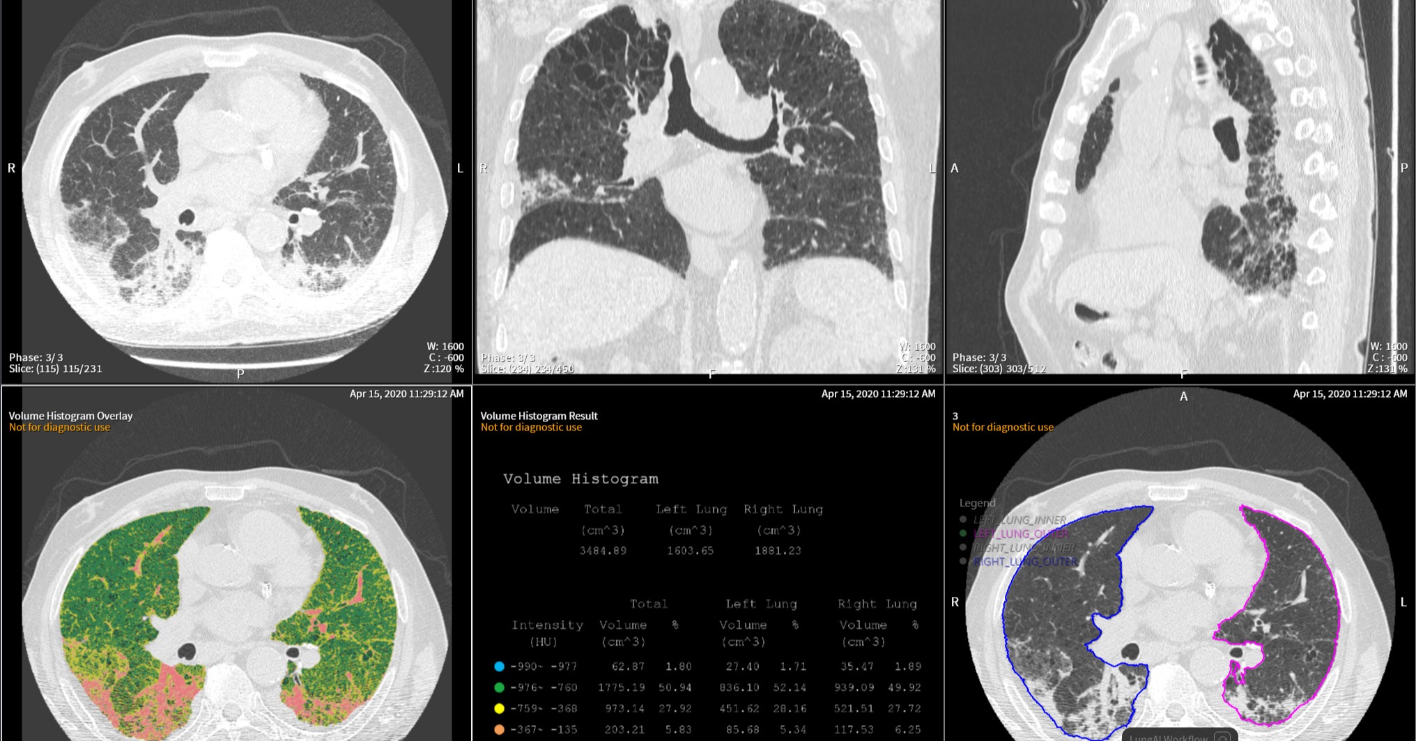
Task: Select the yellow -759~ -368 intensity color dot
Action: pos(499,708)
